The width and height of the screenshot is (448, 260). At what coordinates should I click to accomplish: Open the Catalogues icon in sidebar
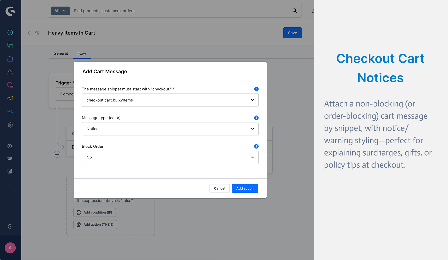click(10, 46)
